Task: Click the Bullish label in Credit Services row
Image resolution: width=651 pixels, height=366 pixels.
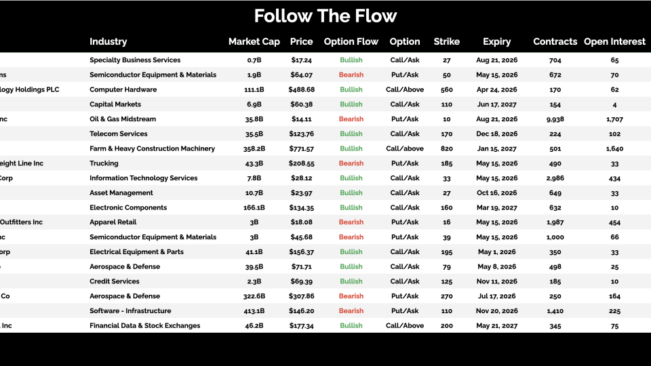Action: (x=351, y=281)
